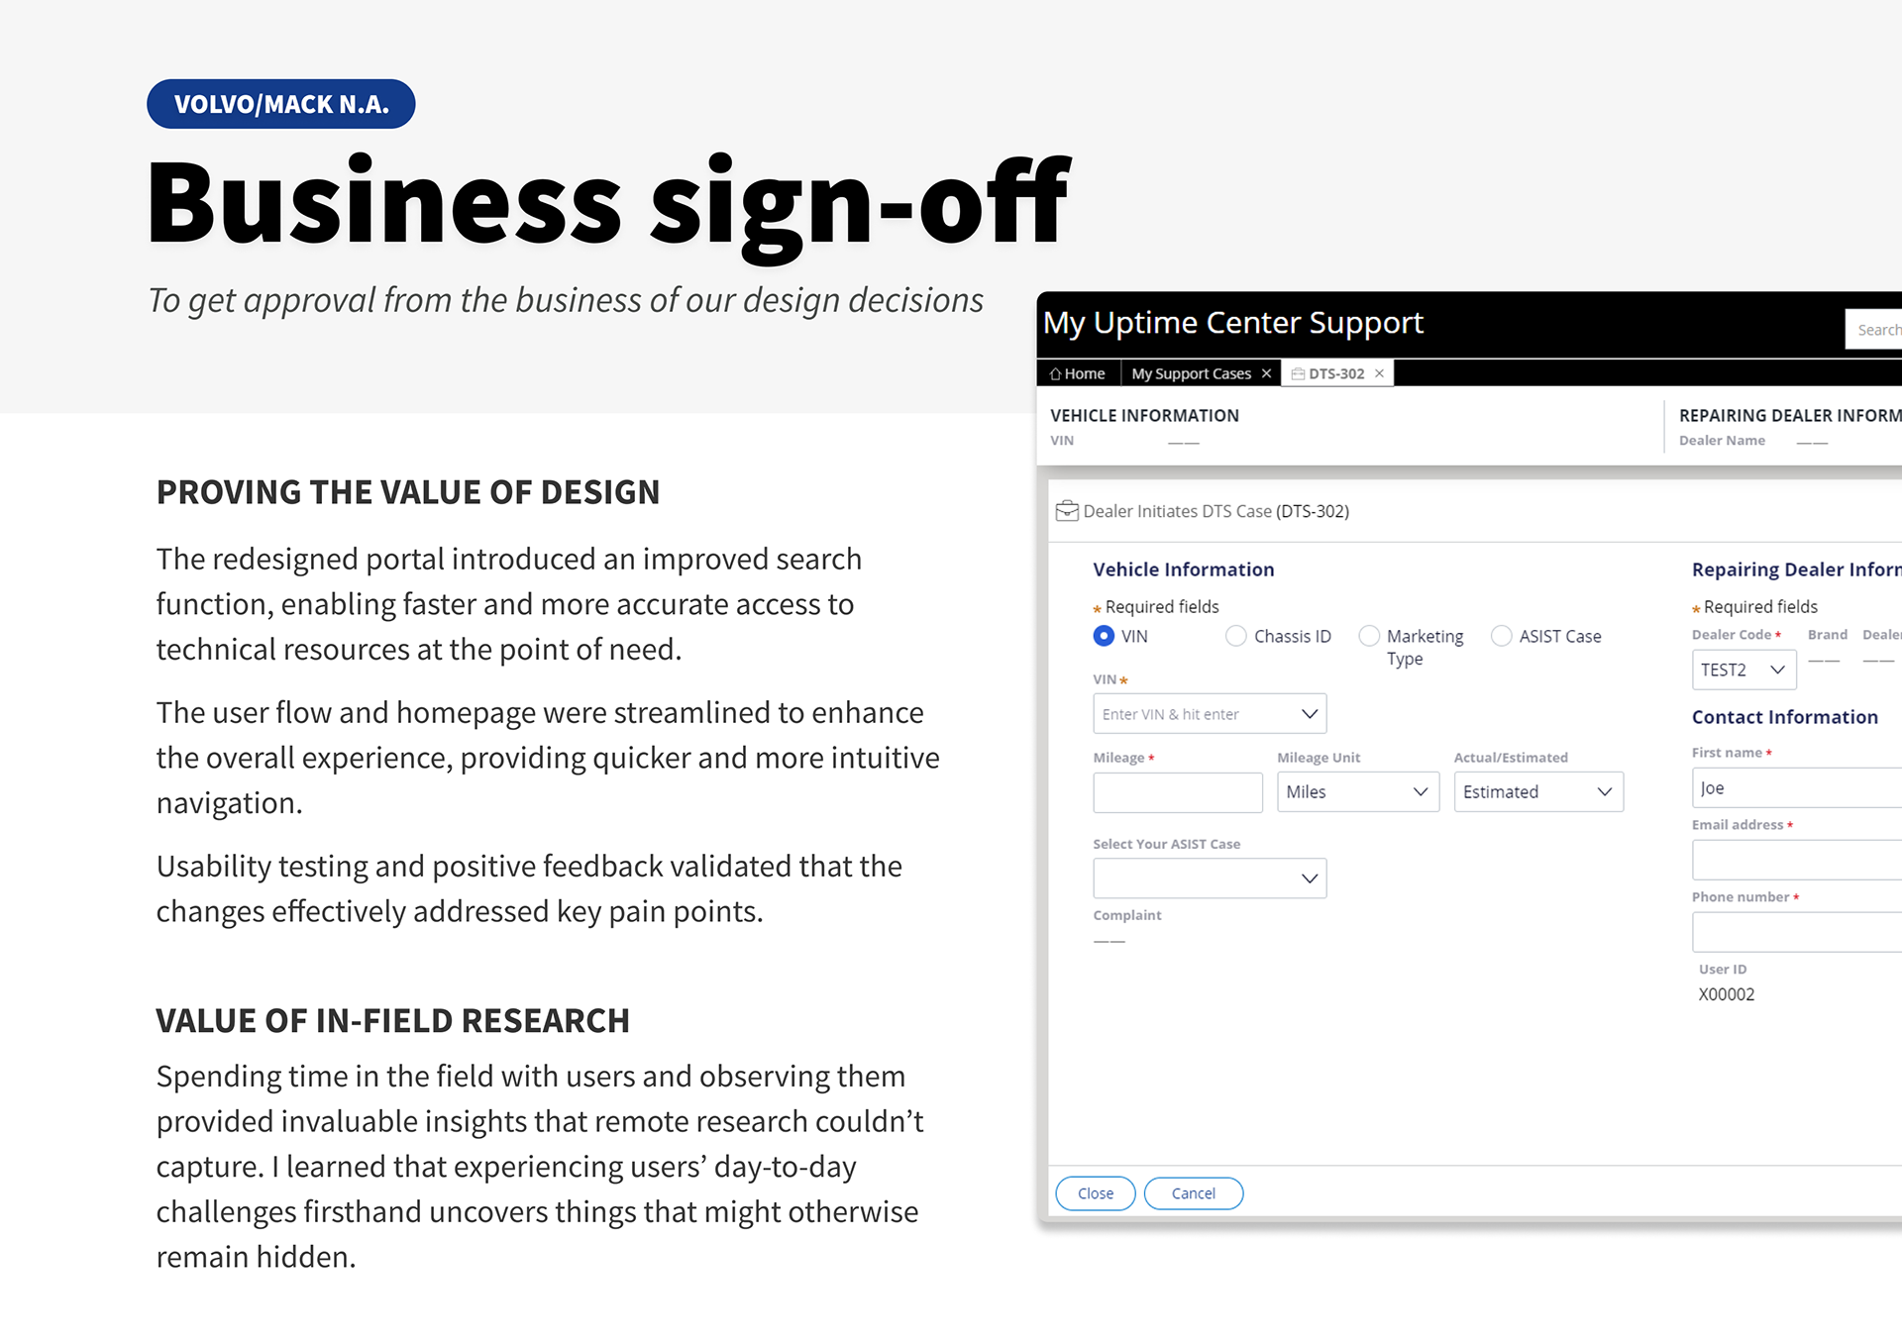
Task: Click the briefcase icon in the DTS-302 tab
Action: coord(1298,374)
